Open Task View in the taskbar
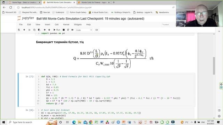223x125 pixels. click(67, 122)
